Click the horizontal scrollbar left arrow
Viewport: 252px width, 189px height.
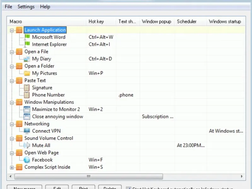point(10,176)
